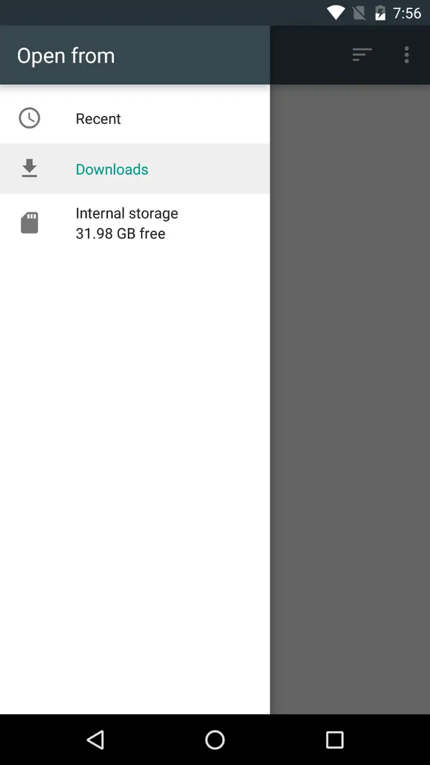Image resolution: width=430 pixels, height=765 pixels.
Task: Open the sort options icon
Action: tap(362, 55)
